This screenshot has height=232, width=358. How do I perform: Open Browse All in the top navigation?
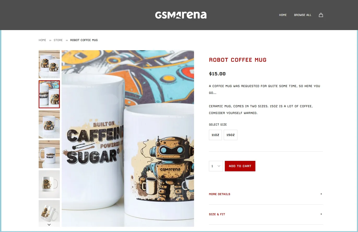point(303,15)
